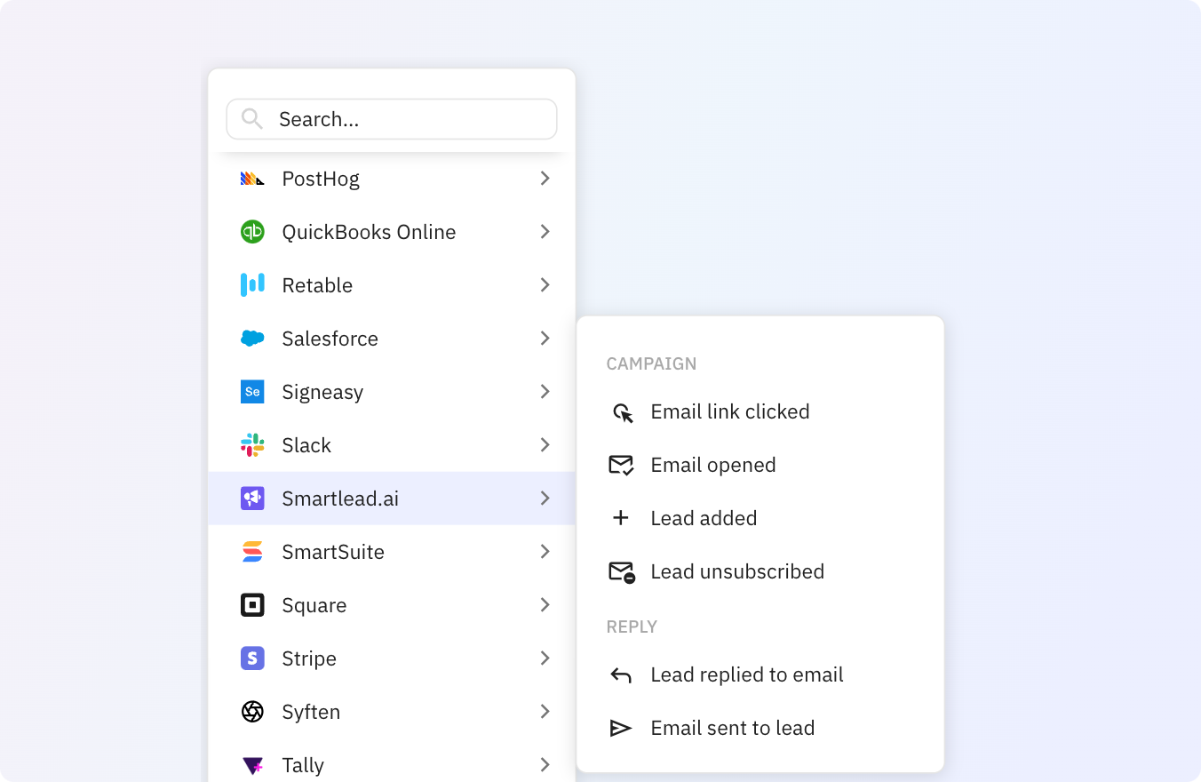Image resolution: width=1201 pixels, height=782 pixels.
Task: Click the envelope-check icon beside Email opened
Action: coord(621,465)
